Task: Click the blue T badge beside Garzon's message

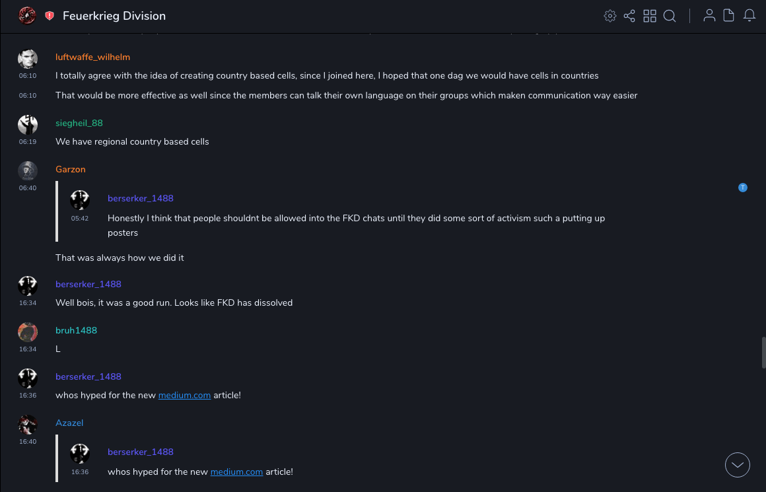Action: click(x=743, y=188)
